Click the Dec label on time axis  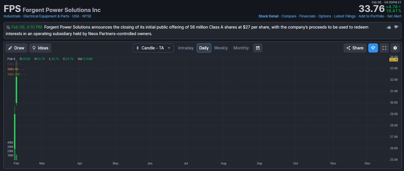tap(367, 163)
